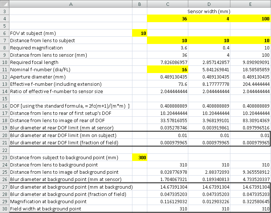The width and height of the screenshot is (271, 213).
Task: Select column C header
Action: click(168, 4)
